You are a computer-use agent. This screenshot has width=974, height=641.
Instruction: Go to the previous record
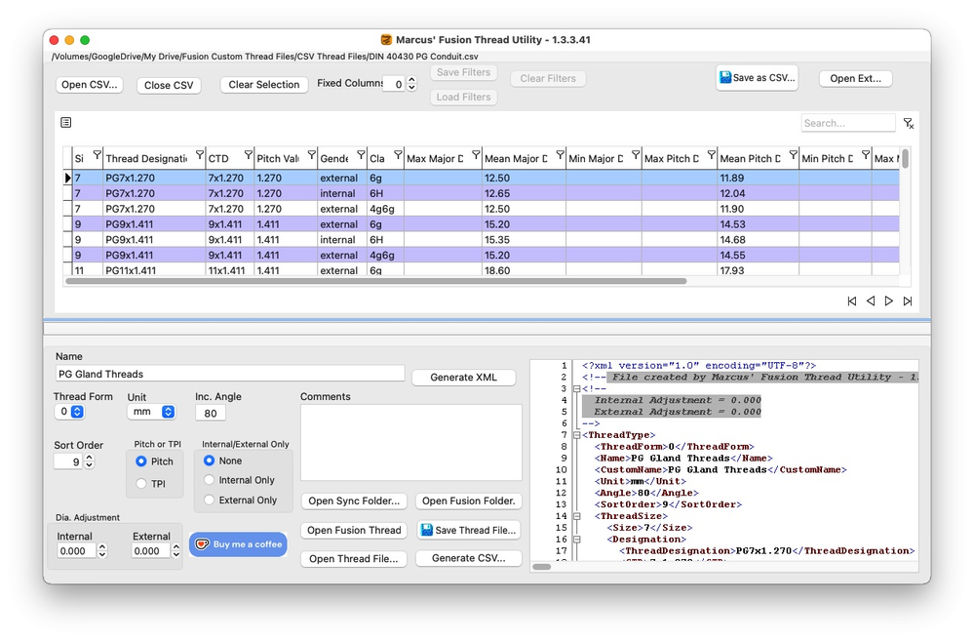coord(871,300)
